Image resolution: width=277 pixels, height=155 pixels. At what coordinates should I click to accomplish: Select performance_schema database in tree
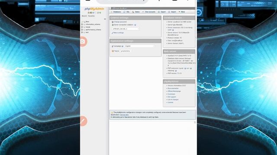coord(93,30)
